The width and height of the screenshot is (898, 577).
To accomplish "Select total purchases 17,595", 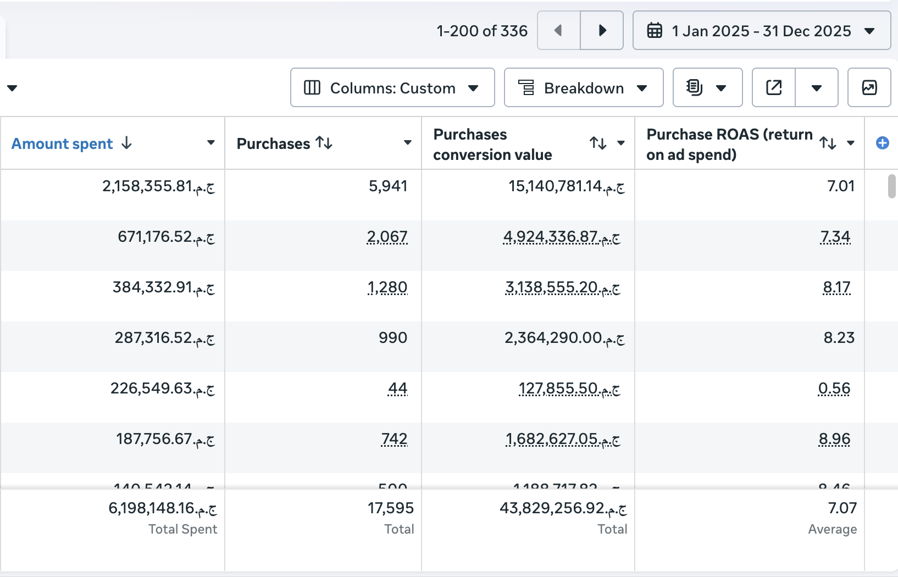I will coord(391,508).
